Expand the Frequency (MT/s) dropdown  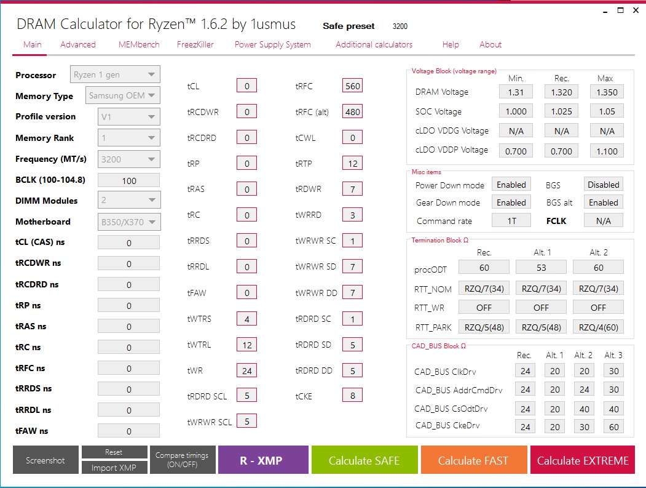pos(128,159)
